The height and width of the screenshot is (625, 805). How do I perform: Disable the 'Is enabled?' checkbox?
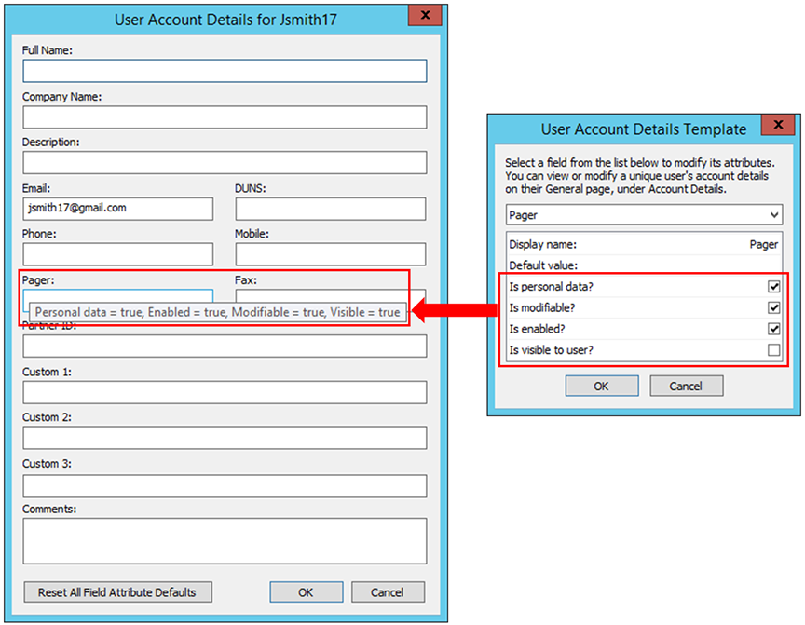click(773, 329)
